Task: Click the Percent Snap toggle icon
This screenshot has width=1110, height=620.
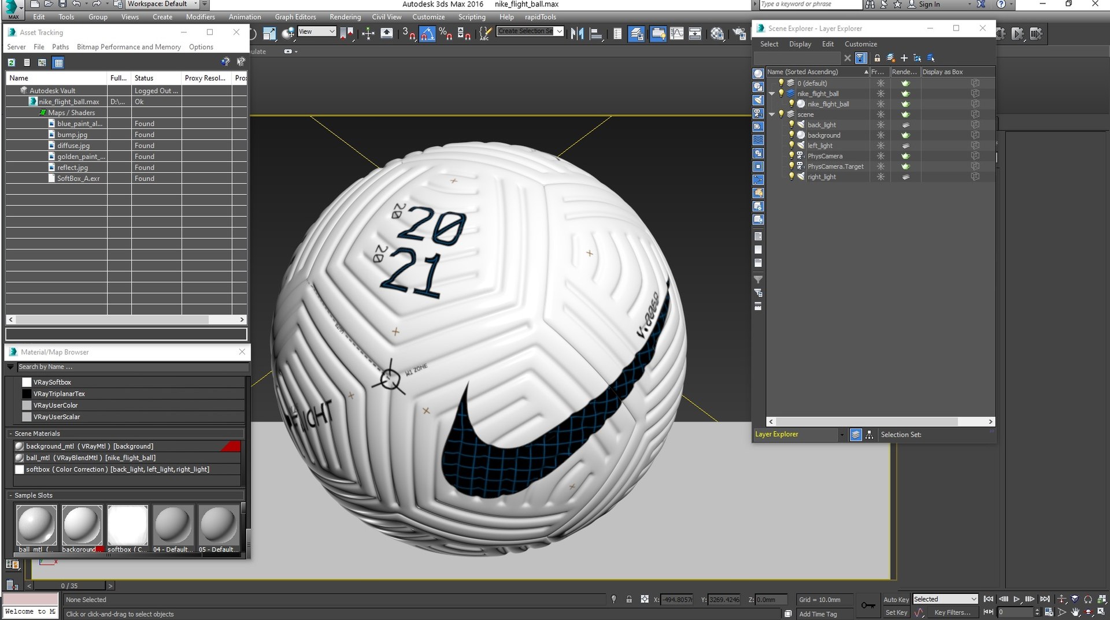Action: pos(445,34)
